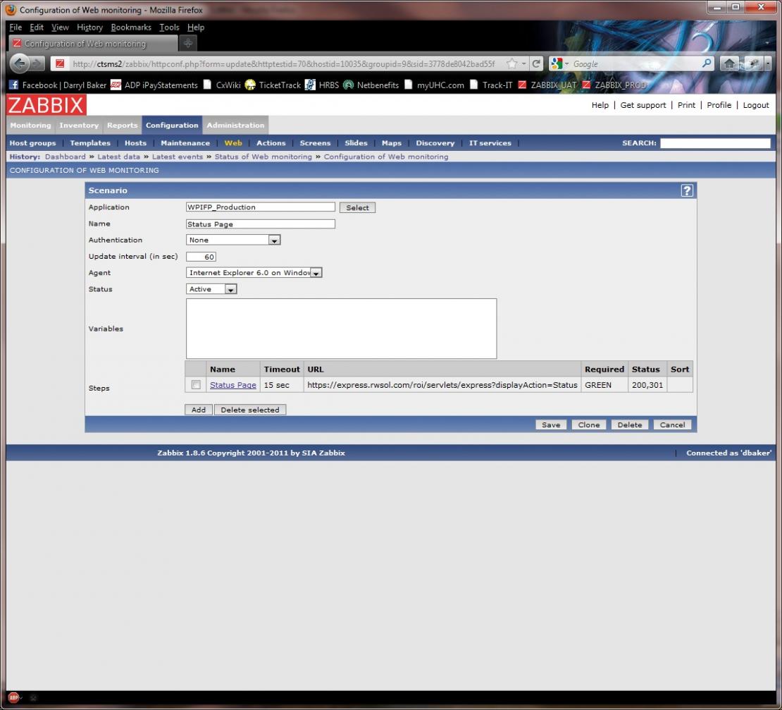The width and height of the screenshot is (782, 710).
Task: Click the Update interval field
Action: pos(201,257)
